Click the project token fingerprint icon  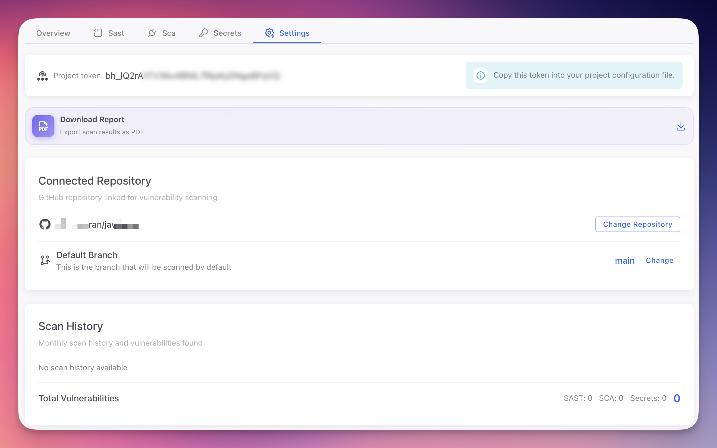pyautogui.click(x=42, y=76)
